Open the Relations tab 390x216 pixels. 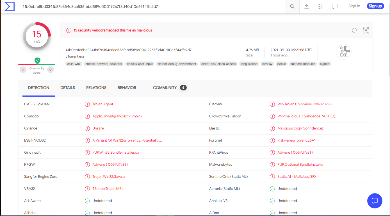pos(96,88)
